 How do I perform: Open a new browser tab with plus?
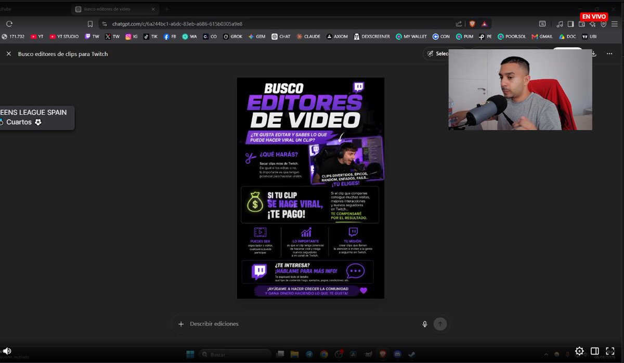[166, 9]
